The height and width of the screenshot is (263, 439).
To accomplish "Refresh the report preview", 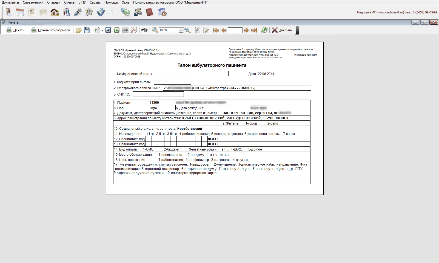I will 264,30.
